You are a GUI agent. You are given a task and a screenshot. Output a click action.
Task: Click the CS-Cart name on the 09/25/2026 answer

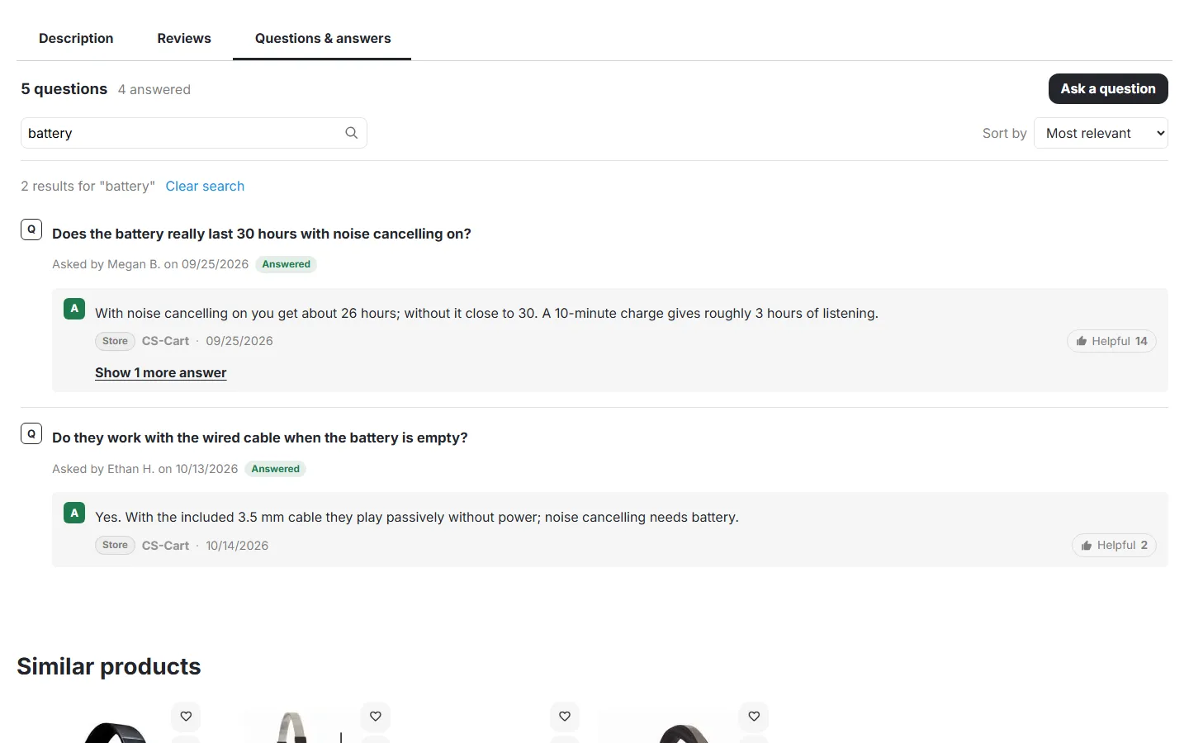[x=165, y=341]
